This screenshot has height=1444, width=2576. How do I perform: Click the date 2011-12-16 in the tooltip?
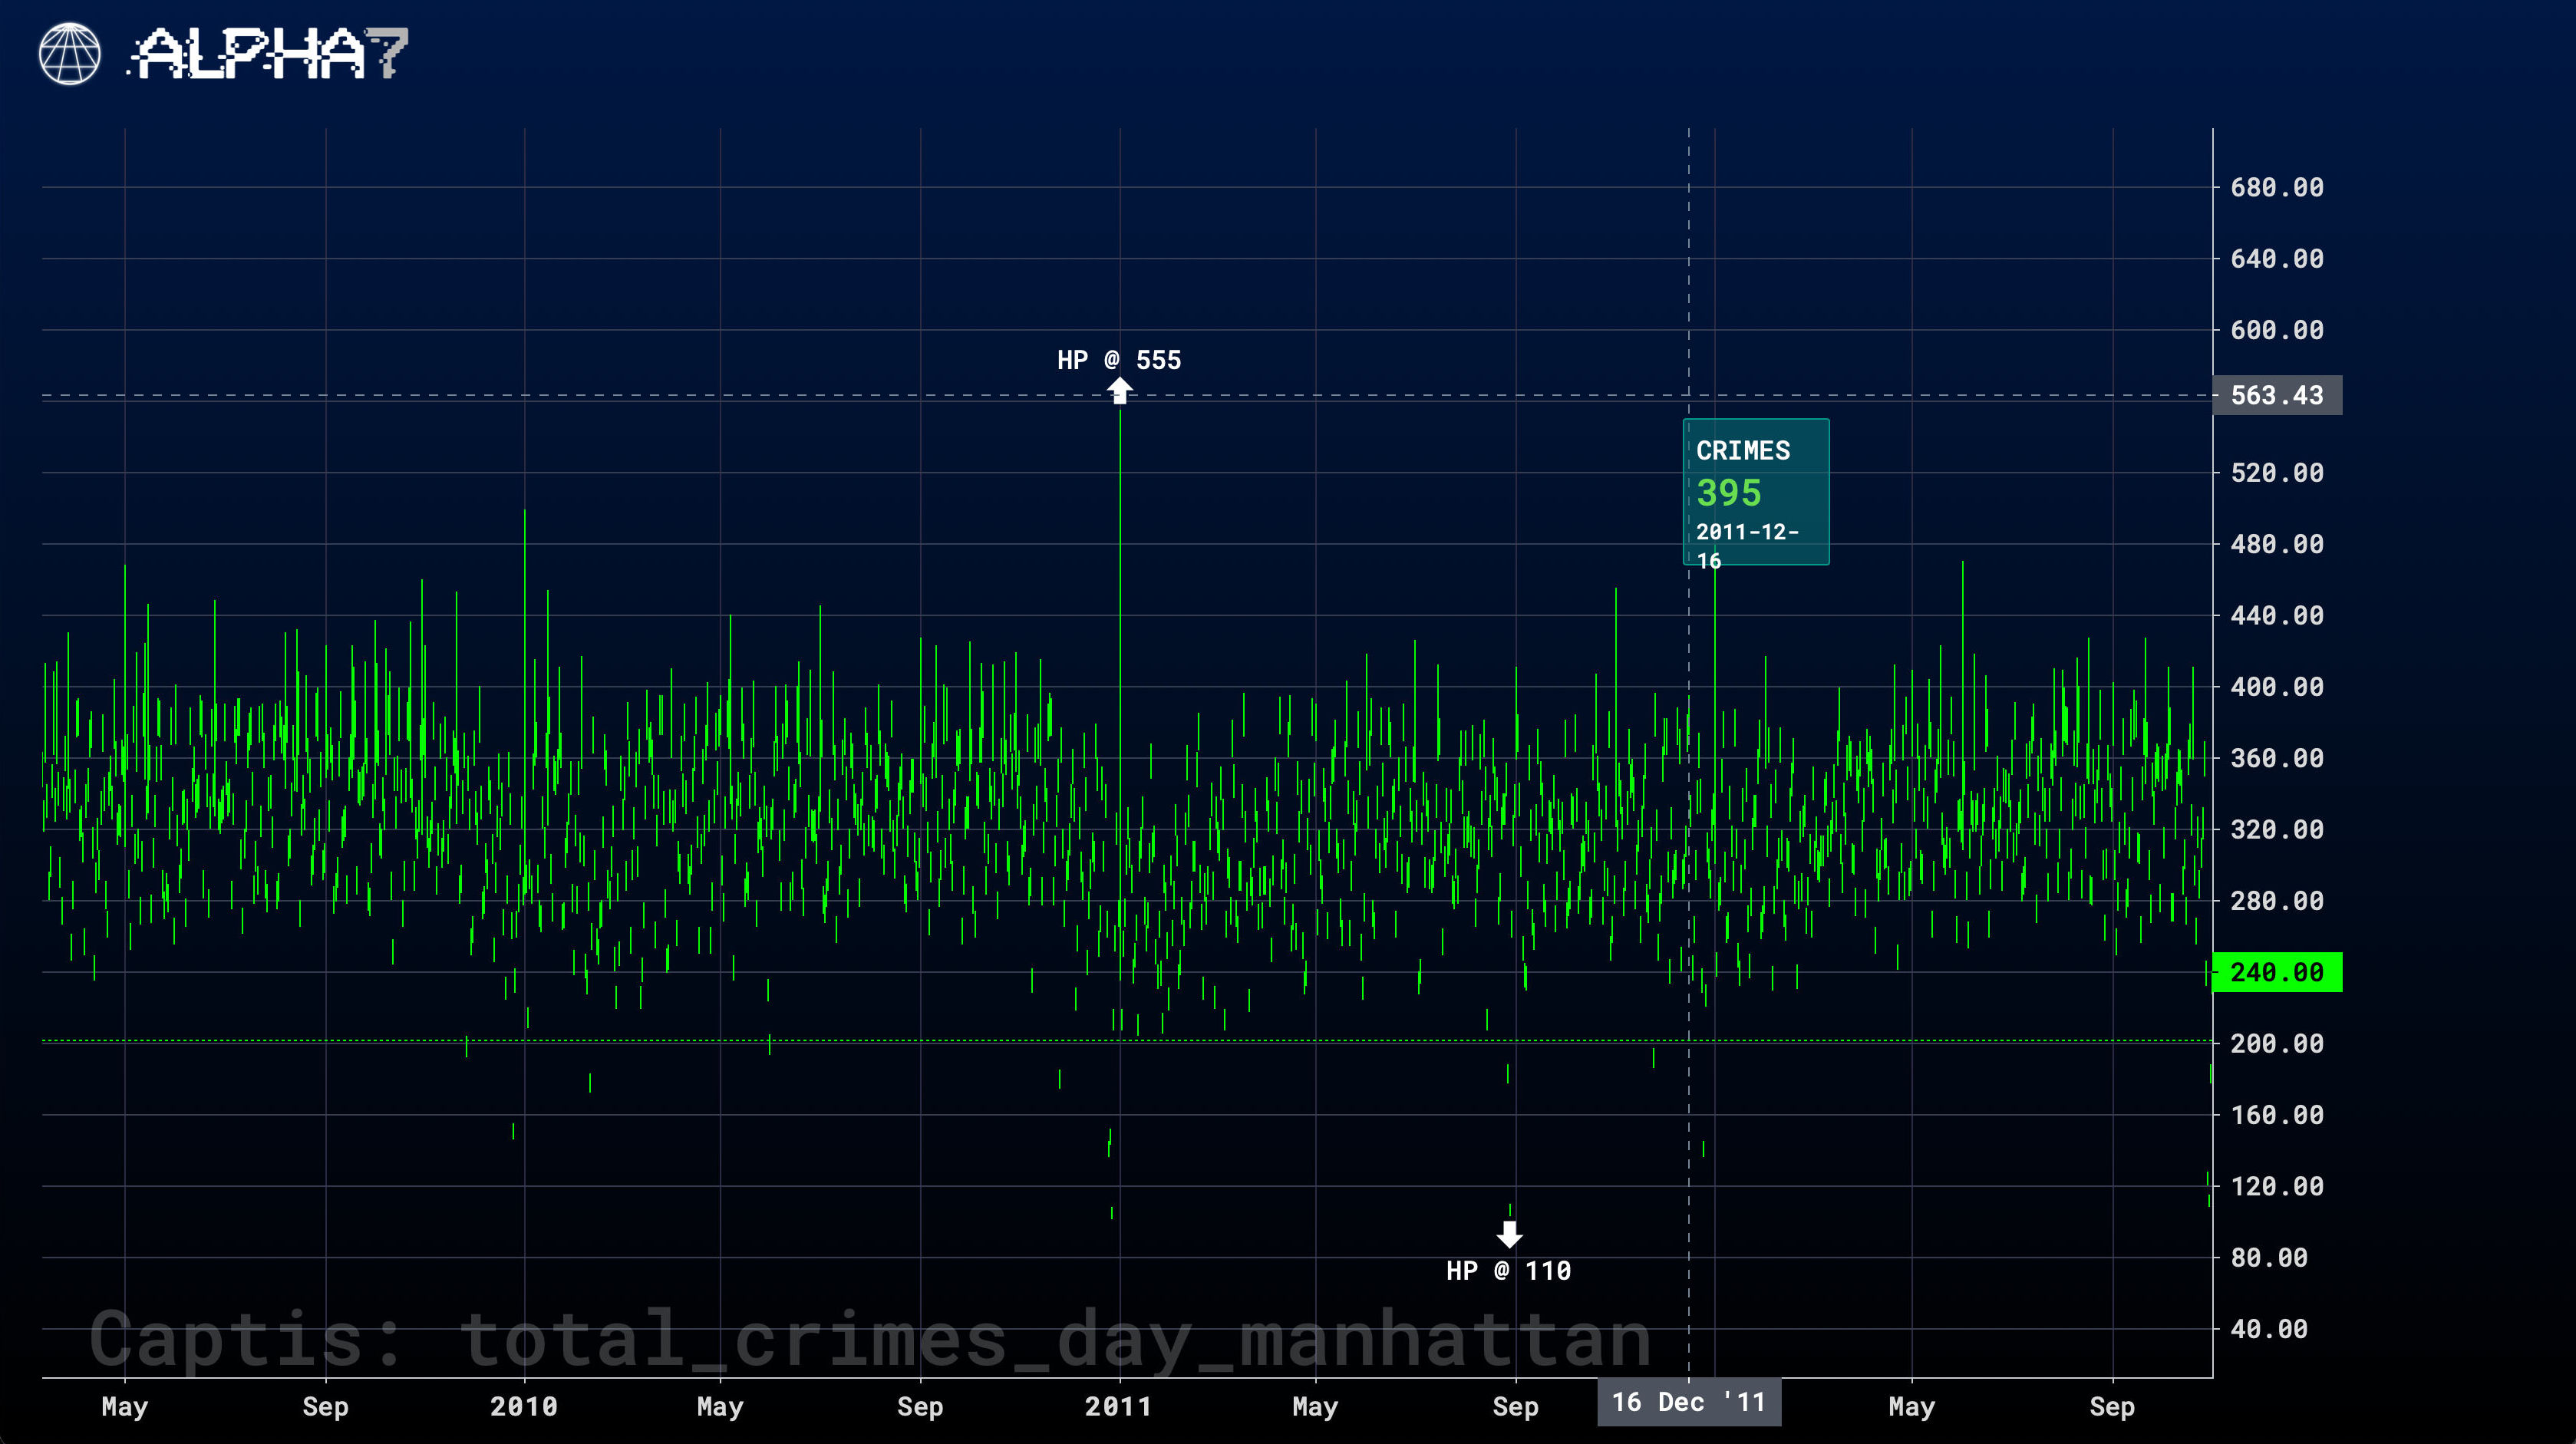1747,546
